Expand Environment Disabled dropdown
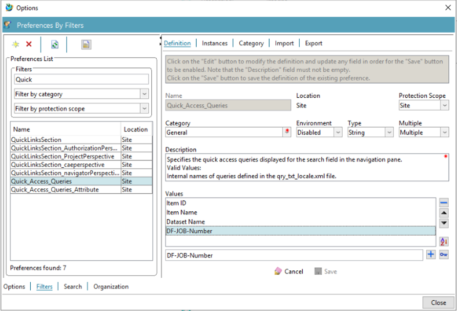 click(338, 133)
